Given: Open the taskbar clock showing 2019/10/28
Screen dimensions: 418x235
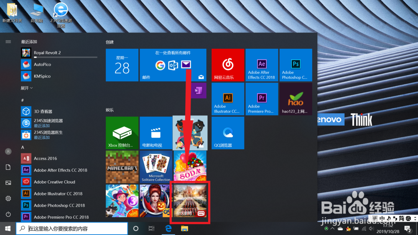Looking at the screenshot, I should pos(388,229).
